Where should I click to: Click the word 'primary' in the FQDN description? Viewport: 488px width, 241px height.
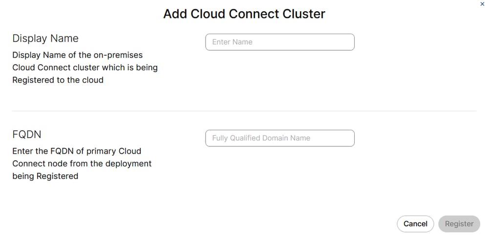pyautogui.click(x=100, y=151)
